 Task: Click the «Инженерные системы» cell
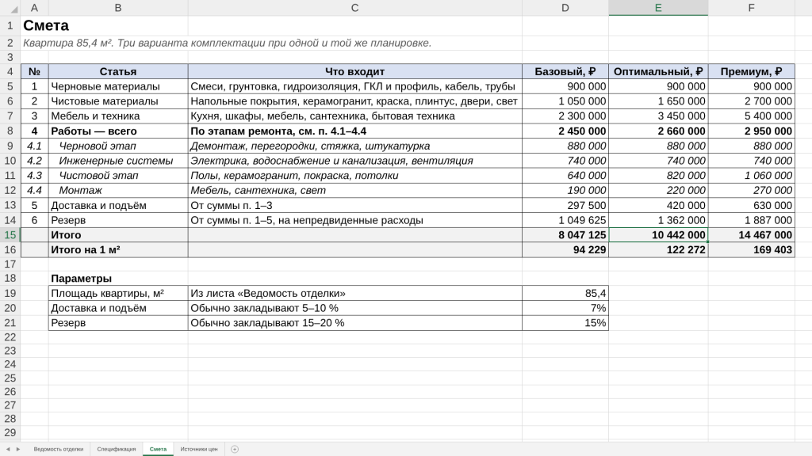[x=118, y=161]
